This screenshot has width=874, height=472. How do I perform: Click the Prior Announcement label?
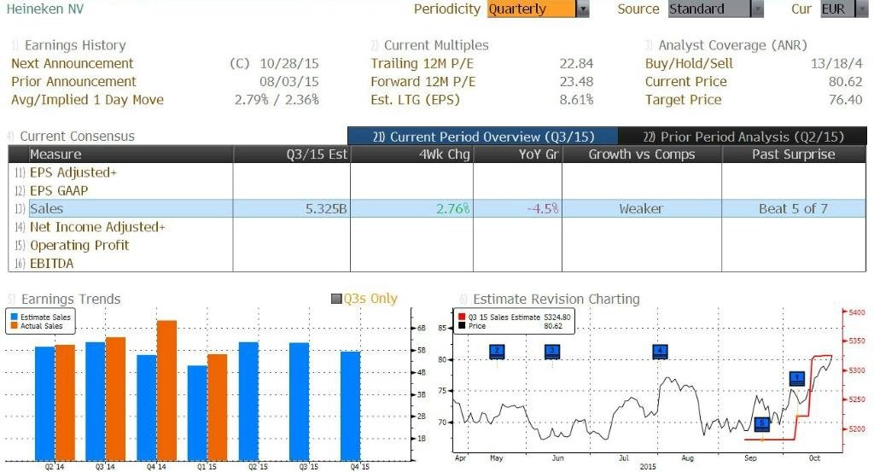(73, 82)
